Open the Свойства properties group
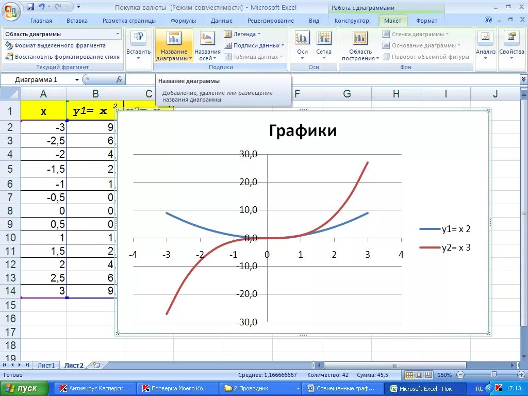This screenshot has height=396, width=528. point(511,46)
